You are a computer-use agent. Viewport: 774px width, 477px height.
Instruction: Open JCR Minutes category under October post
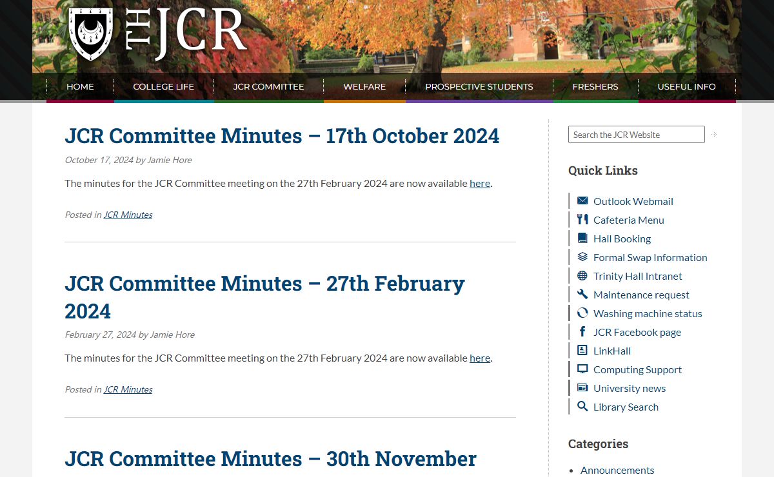(x=128, y=215)
